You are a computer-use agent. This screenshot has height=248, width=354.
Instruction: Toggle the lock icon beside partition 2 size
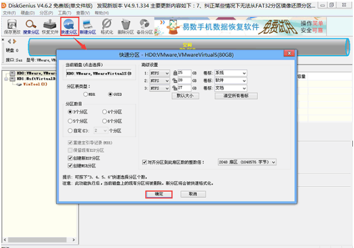(x=175, y=81)
